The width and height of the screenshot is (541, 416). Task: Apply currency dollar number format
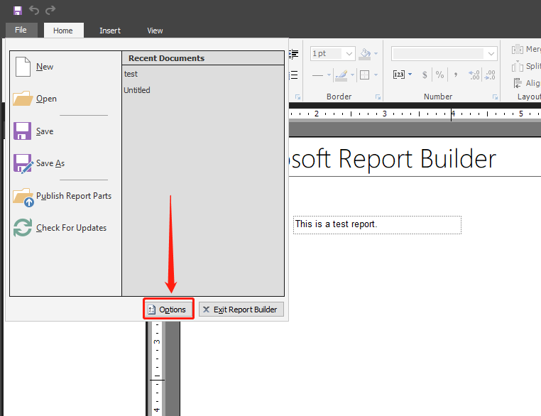click(425, 75)
